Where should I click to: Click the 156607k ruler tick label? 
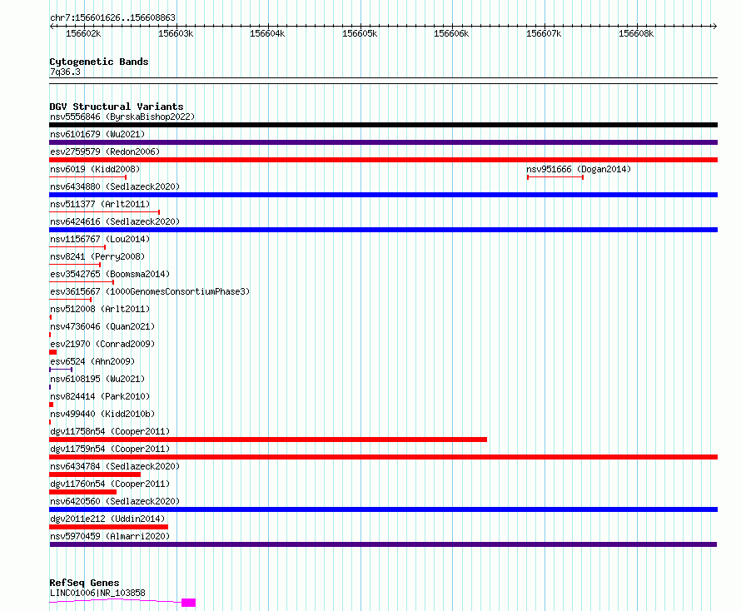[x=544, y=34]
